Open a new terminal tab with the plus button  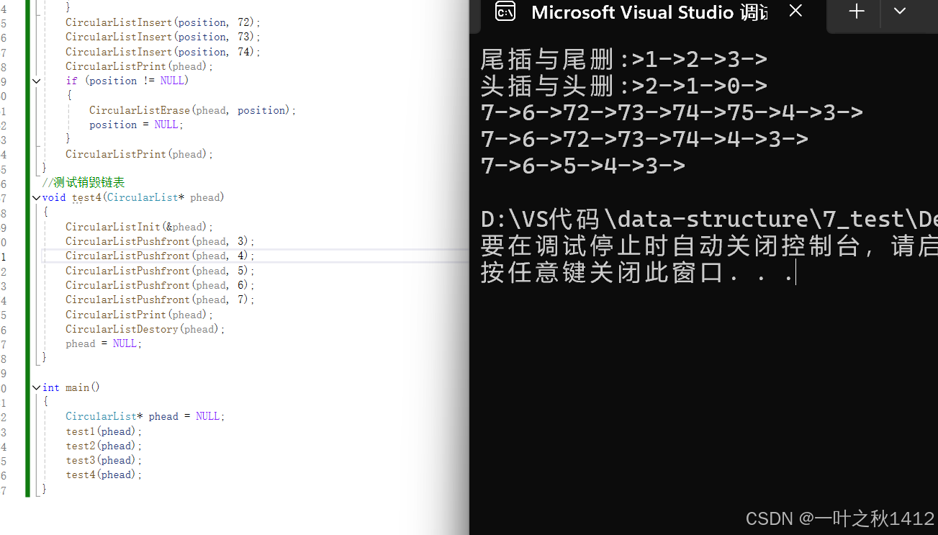click(857, 11)
